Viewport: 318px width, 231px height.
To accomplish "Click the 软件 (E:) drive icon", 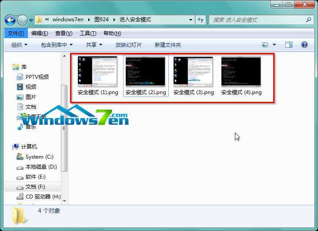I will click(20, 178).
